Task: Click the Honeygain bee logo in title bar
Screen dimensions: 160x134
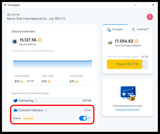Action: click(x=5, y=5)
